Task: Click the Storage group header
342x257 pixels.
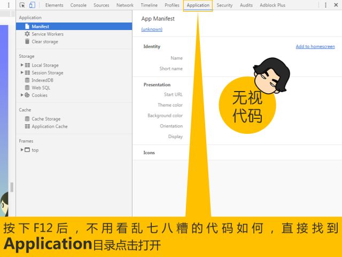Action: click(27, 56)
